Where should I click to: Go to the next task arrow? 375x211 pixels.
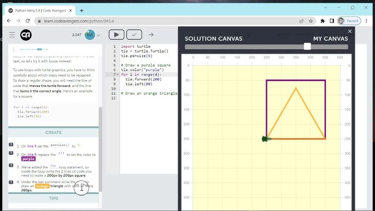pos(151,34)
